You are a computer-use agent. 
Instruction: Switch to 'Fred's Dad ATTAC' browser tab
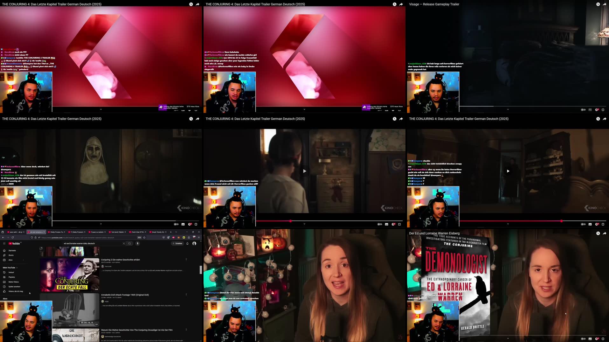137,232
